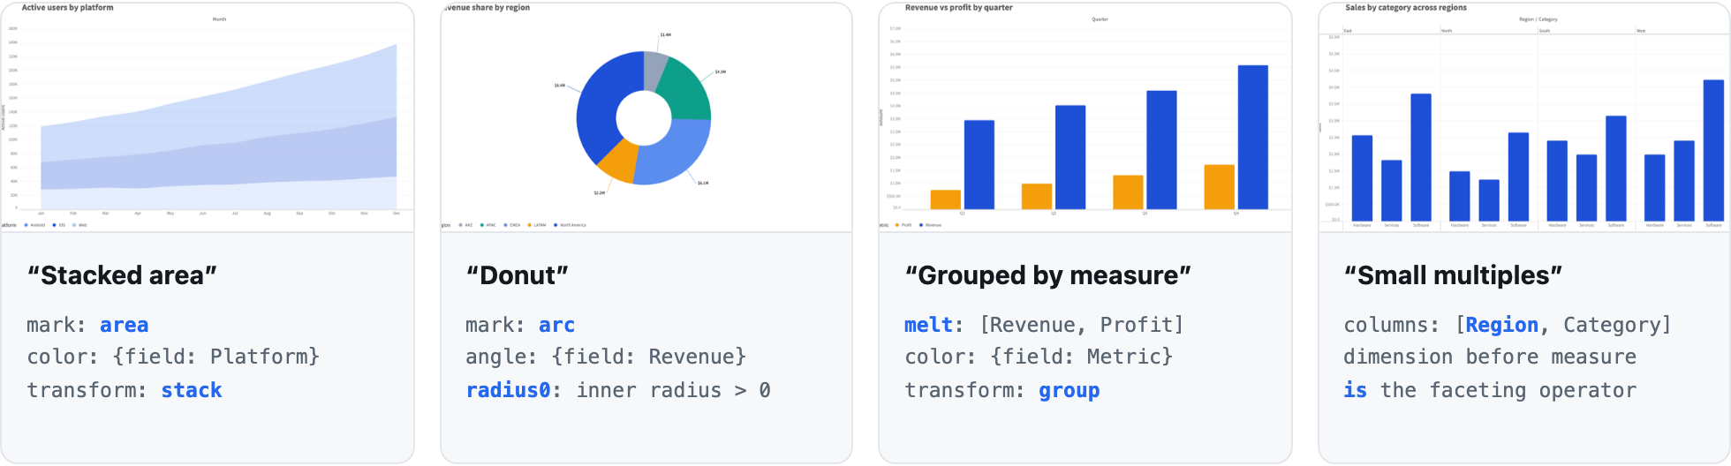Click the North America legend dot
The width and height of the screenshot is (1731, 466).
click(x=556, y=225)
